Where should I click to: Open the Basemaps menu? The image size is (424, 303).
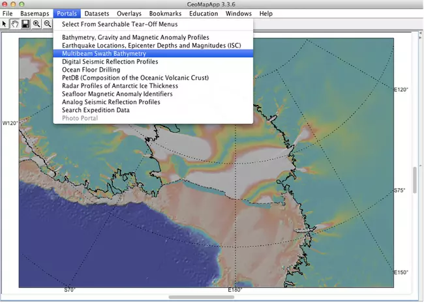coord(35,13)
